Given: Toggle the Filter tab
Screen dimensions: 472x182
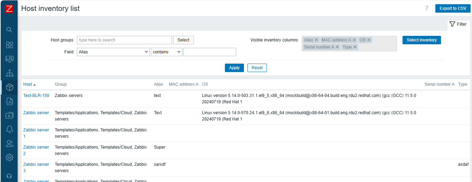Looking at the screenshot, I should pyautogui.click(x=458, y=24).
